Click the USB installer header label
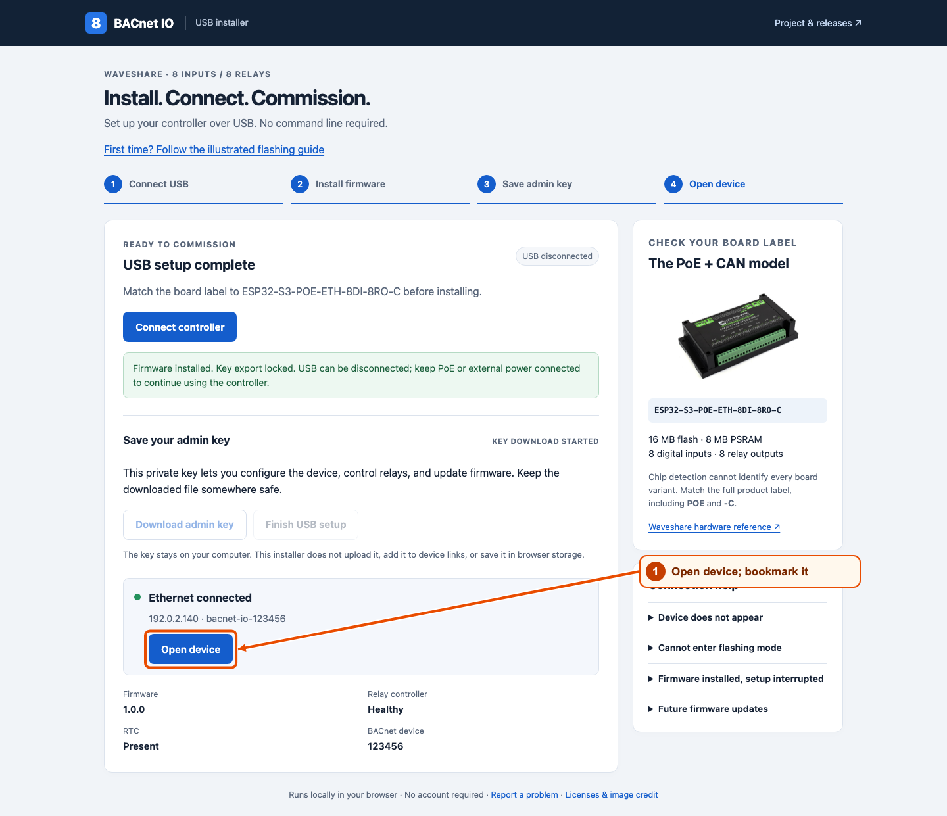Image resolution: width=947 pixels, height=816 pixels. tap(222, 22)
